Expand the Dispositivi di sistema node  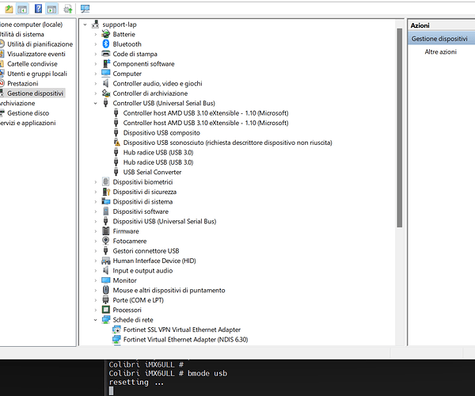pos(96,202)
